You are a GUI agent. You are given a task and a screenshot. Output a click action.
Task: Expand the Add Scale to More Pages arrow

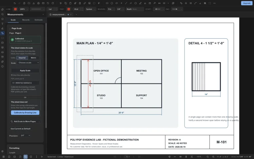(39, 121)
